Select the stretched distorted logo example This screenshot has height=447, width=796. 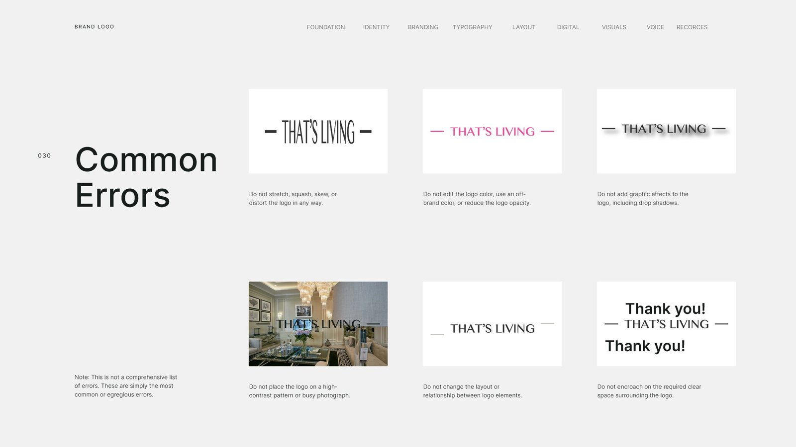pos(318,131)
